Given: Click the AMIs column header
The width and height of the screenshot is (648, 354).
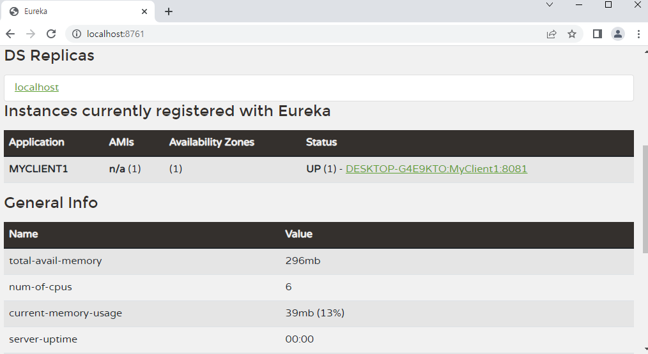Looking at the screenshot, I should [121, 142].
